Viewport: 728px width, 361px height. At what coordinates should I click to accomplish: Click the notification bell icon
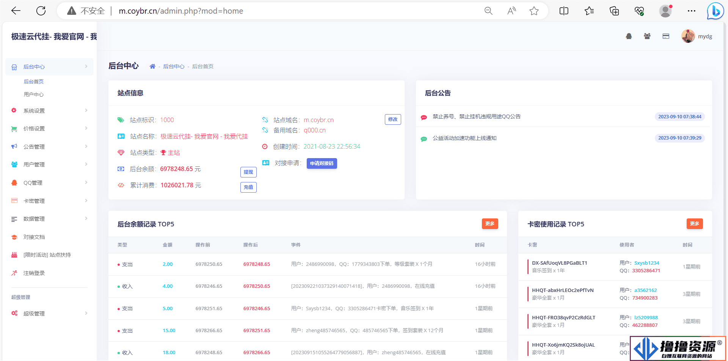click(629, 36)
